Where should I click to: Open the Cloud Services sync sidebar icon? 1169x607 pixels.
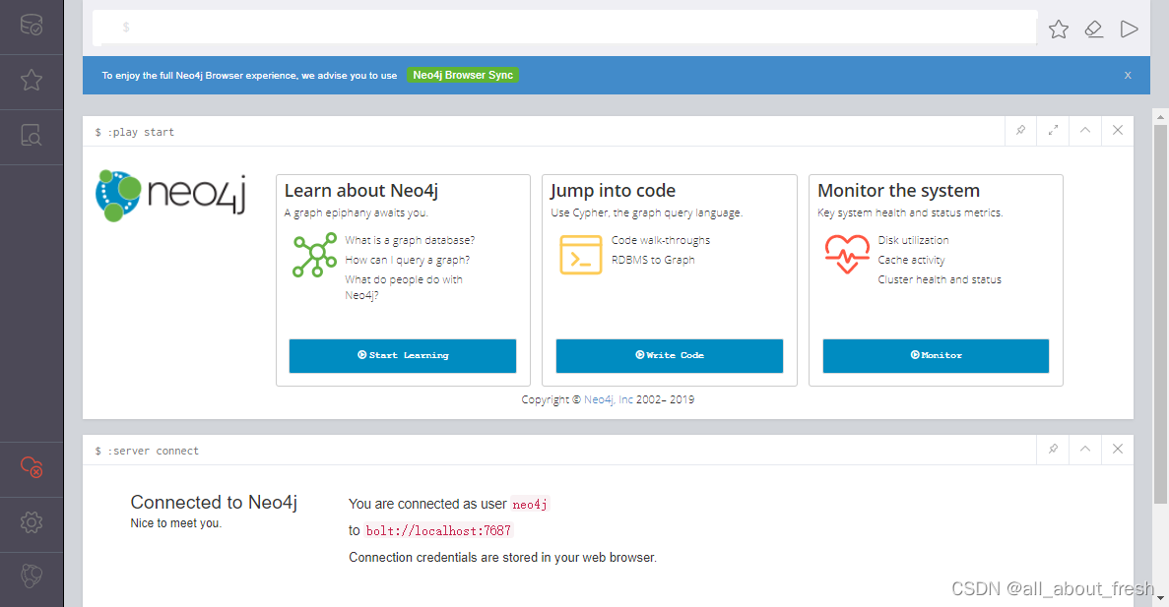32,467
